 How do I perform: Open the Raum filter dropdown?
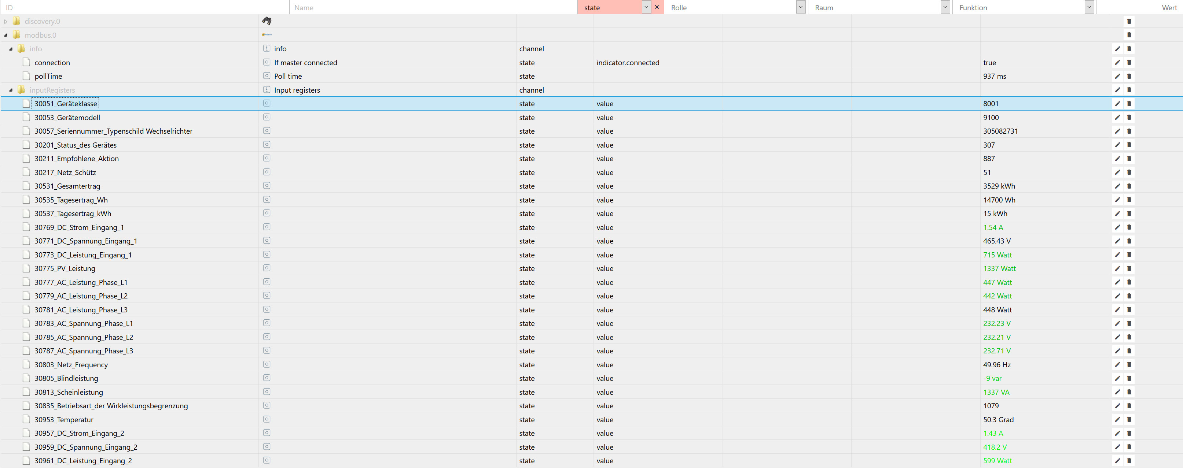point(945,7)
